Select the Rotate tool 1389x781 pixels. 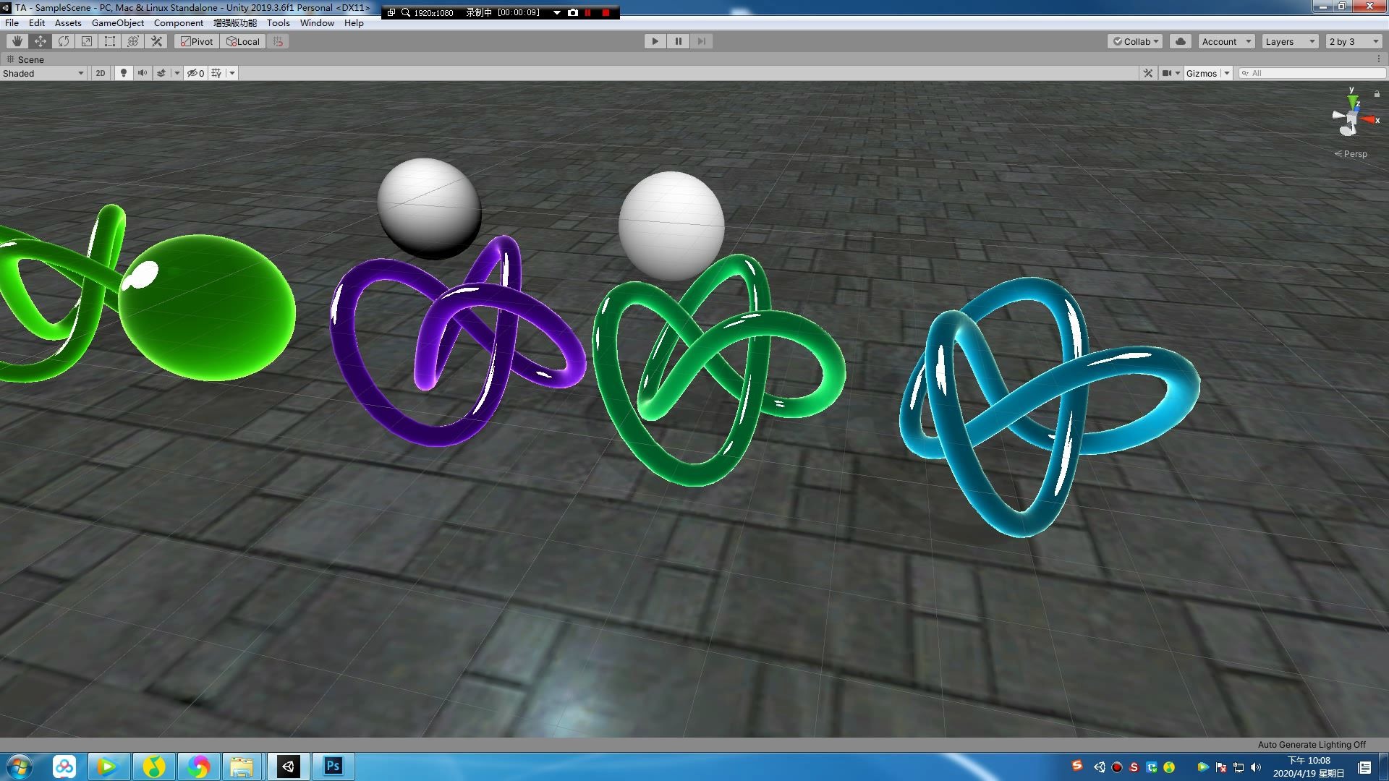point(63,41)
